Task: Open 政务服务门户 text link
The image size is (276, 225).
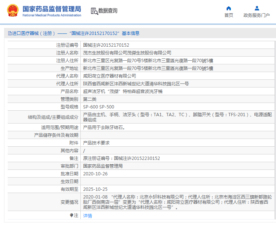Action: coord(257,15)
